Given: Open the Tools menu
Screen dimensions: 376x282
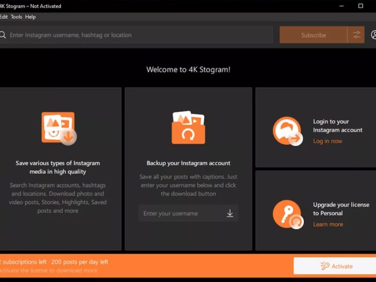Looking at the screenshot, I should click(x=16, y=17).
